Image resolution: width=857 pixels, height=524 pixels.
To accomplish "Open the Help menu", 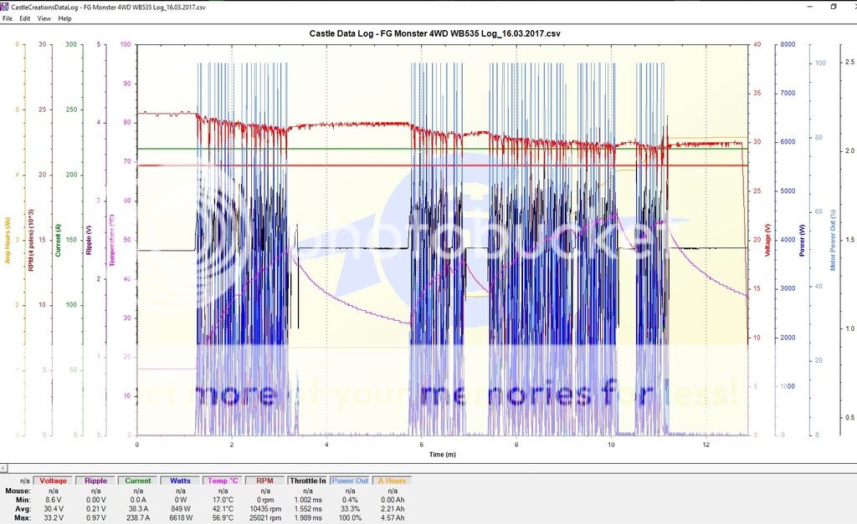I will 64,18.
